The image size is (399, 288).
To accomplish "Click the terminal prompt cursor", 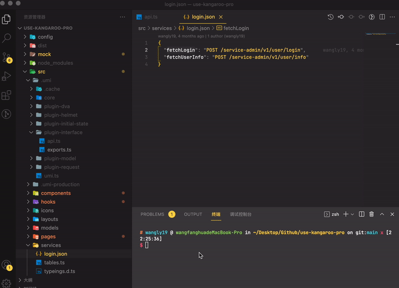I will click(x=147, y=245).
